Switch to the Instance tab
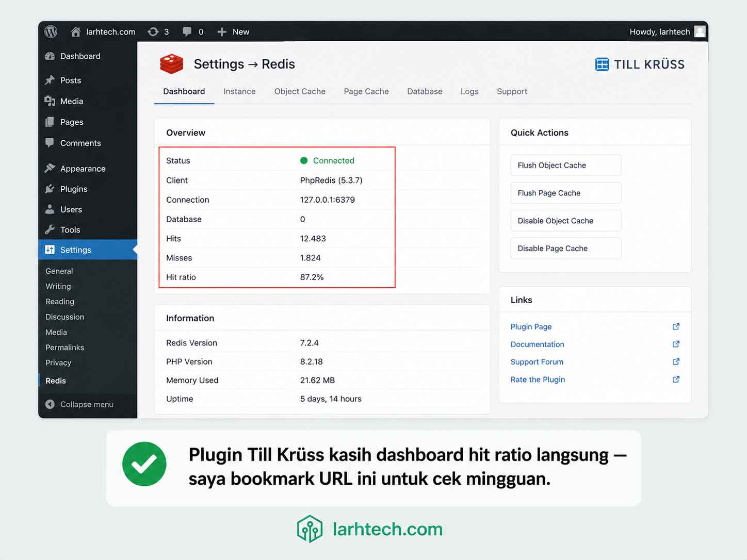 239,91
